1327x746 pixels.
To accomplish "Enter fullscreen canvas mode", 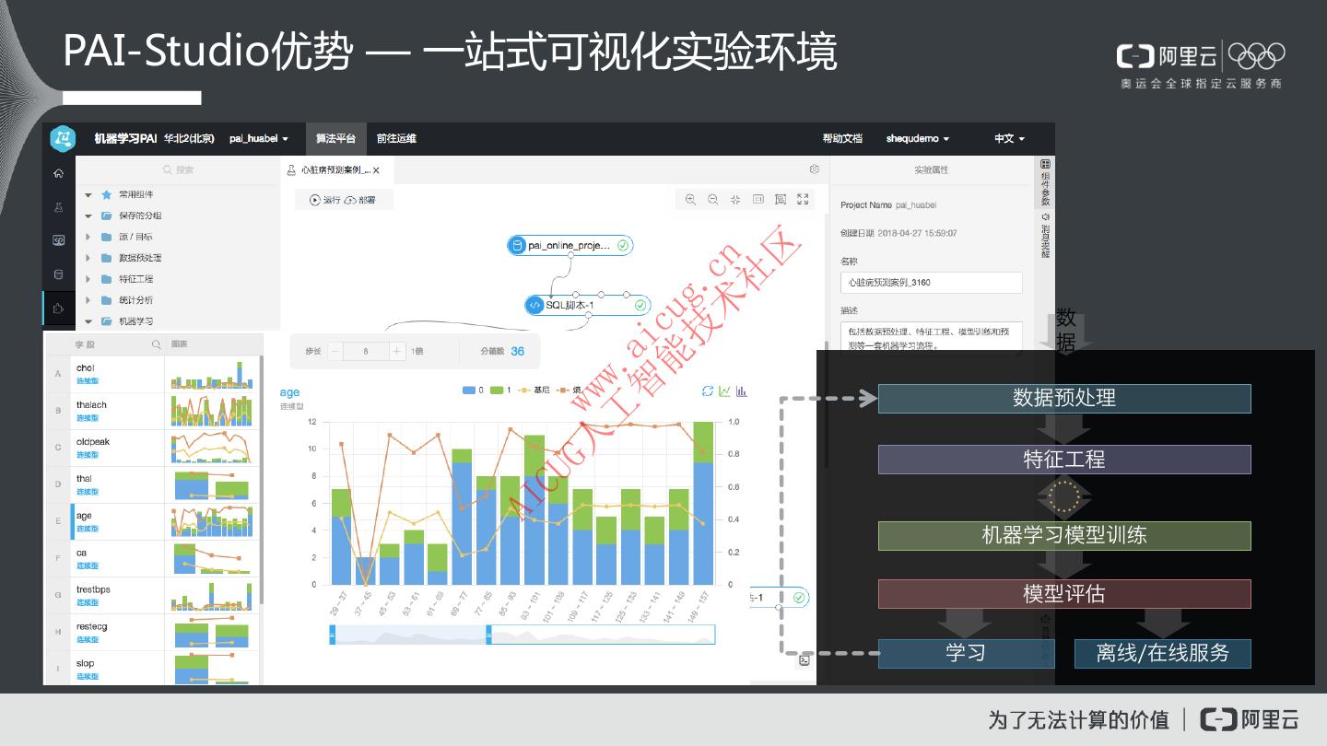I will click(803, 199).
